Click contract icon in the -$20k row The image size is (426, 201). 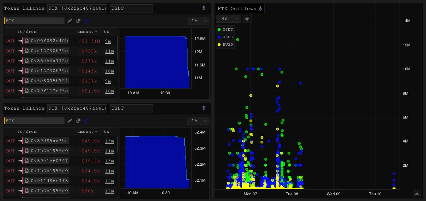pyautogui.click(x=26, y=191)
